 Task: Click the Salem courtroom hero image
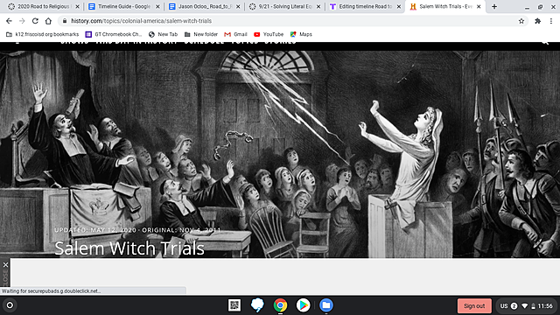click(x=280, y=154)
